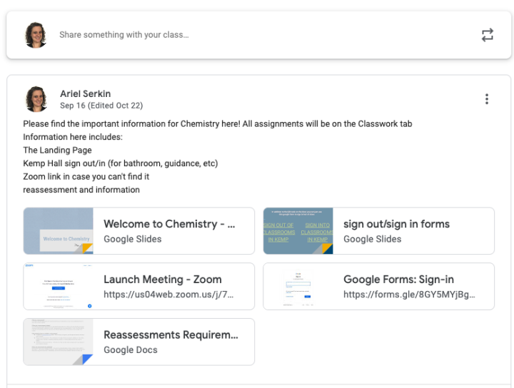
Task: Open the Google Forms: Sign-in link
Action: [x=378, y=287]
